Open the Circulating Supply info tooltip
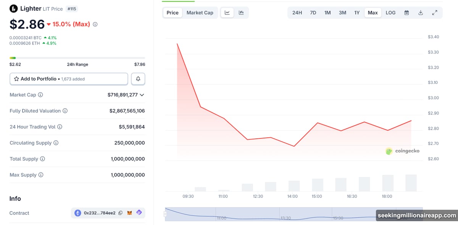 pyautogui.click(x=56, y=143)
